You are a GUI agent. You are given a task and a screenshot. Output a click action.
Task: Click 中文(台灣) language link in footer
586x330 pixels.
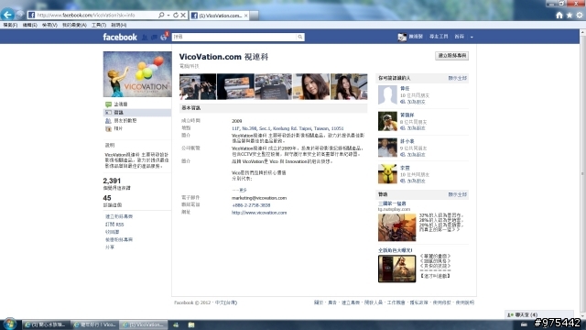tap(226, 302)
